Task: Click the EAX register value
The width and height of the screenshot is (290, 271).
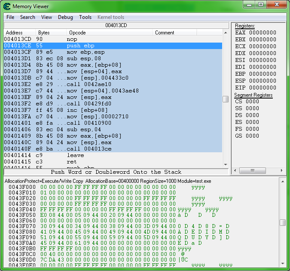Action: point(263,33)
